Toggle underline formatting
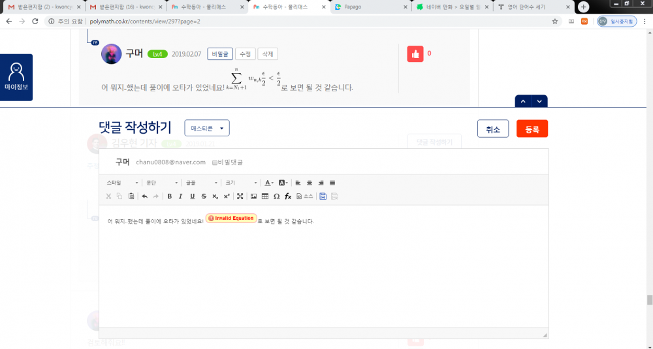The image size is (653, 349). [x=192, y=196]
